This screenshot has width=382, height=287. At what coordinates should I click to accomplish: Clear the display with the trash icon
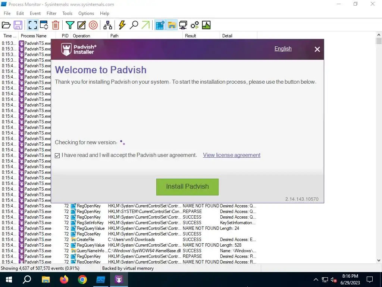click(56, 25)
